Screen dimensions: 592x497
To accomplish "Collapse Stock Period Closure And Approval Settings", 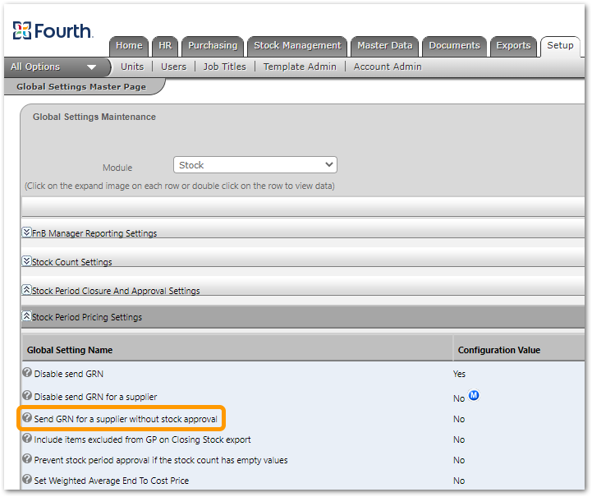I will point(27,290).
